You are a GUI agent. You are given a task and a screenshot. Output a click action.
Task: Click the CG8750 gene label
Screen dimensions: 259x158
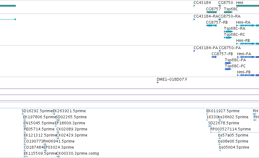226,3
